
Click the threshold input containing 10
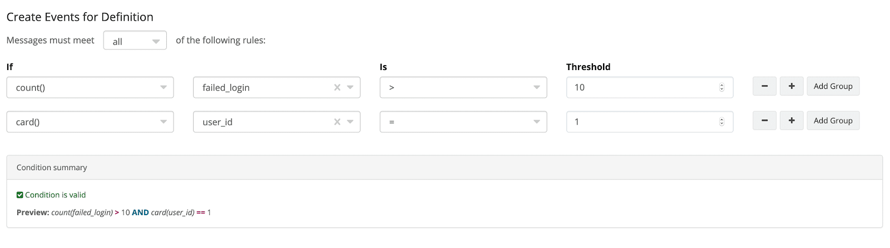click(640, 87)
